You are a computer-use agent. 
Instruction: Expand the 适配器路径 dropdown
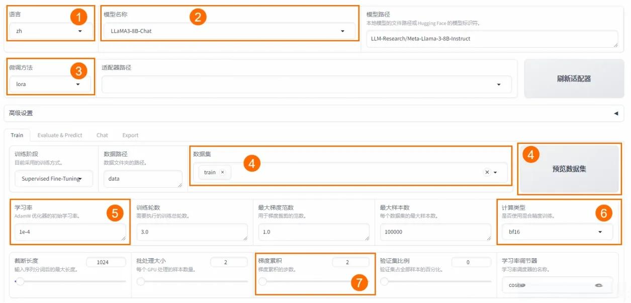pyautogui.click(x=307, y=85)
